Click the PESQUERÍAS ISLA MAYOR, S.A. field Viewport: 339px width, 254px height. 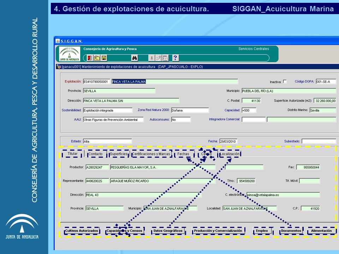point(163,167)
